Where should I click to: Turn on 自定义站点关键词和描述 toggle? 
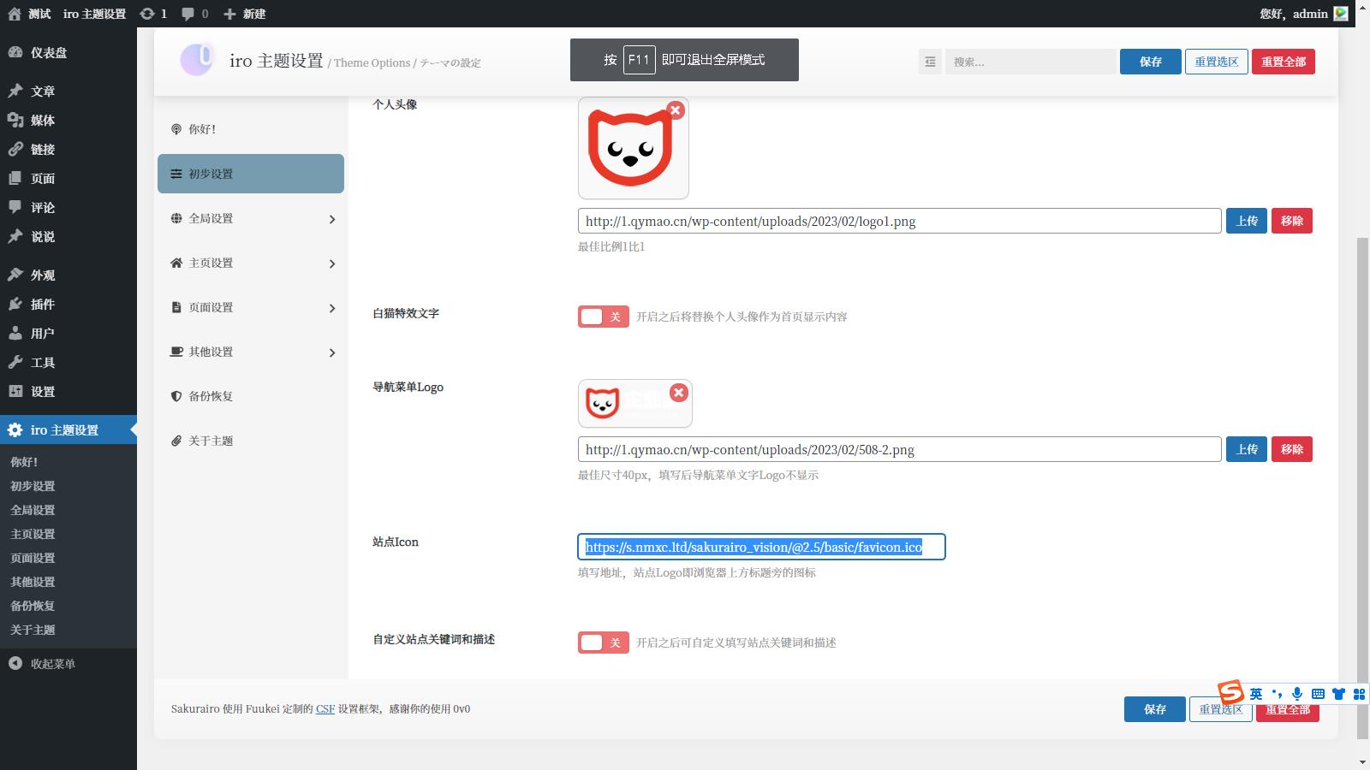603,642
